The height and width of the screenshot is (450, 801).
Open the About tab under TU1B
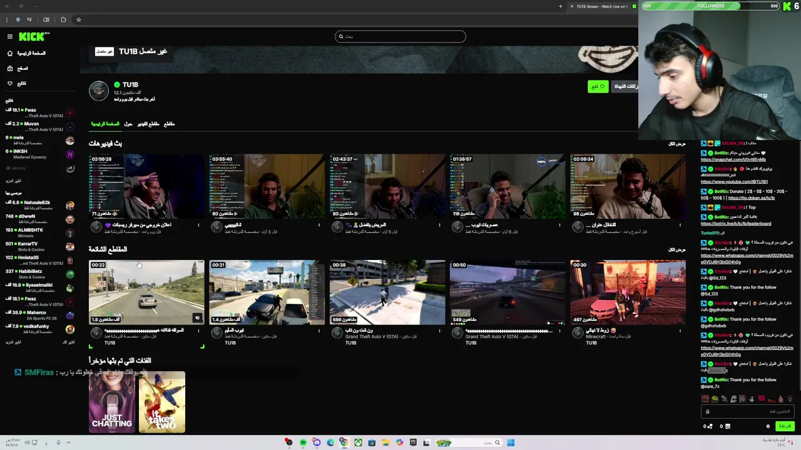click(x=128, y=124)
